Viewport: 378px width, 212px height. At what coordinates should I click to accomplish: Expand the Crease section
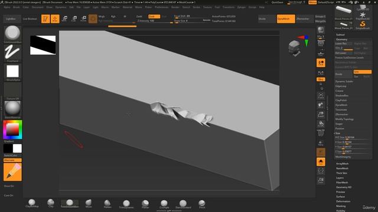(339, 91)
